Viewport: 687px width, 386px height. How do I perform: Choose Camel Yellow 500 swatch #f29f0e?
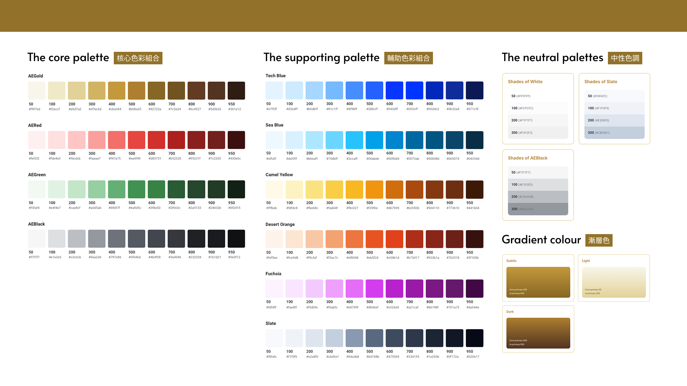click(374, 189)
